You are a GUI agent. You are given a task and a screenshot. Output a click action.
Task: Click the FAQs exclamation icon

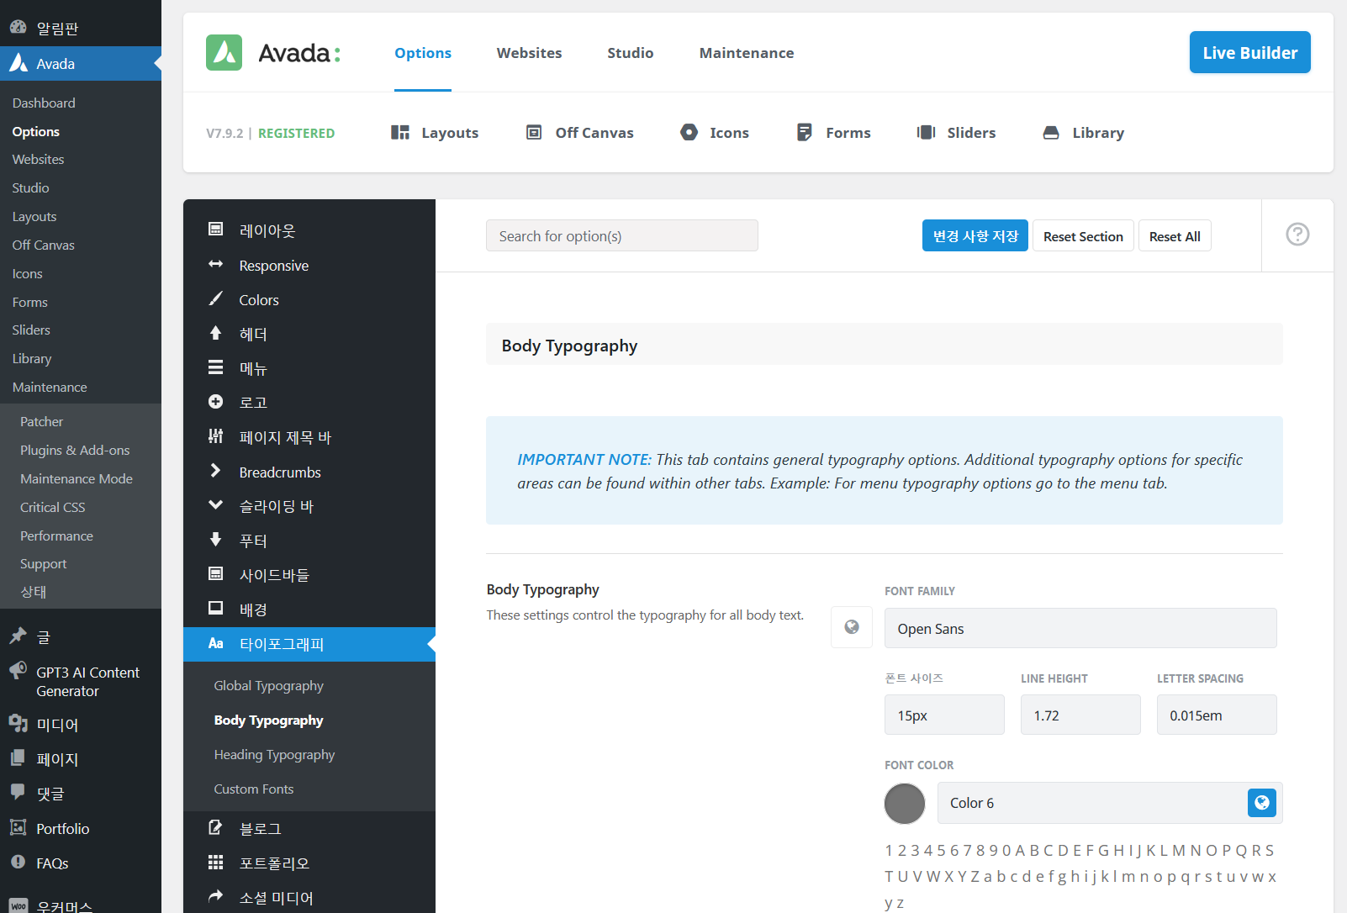click(x=18, y=862)
